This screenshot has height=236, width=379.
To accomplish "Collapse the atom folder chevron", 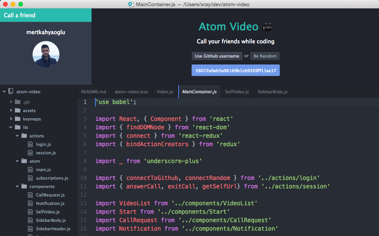I will point(17,161).
